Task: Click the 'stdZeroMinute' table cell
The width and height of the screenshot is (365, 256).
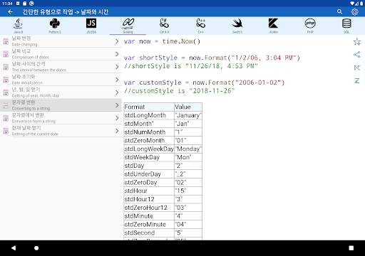Action: click(x=149, y=225)
